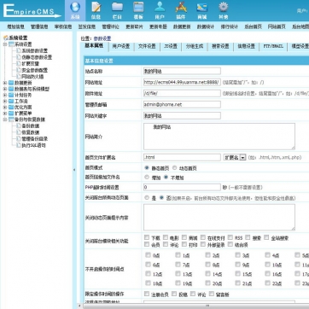Screen dimensions: 309x309
Task: Open the 信息 notepad icon
Action: click(x=96, y=7)
